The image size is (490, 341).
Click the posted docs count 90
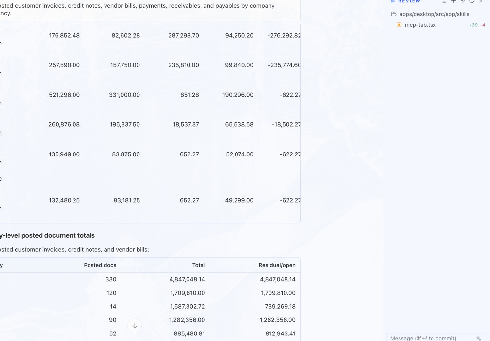(x=113, y=320)
